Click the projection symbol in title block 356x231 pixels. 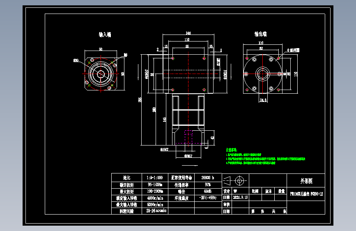pos(235,181)
